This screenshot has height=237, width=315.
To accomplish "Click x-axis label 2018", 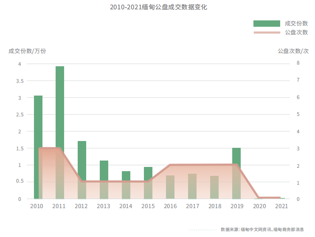I will (215, 206).
